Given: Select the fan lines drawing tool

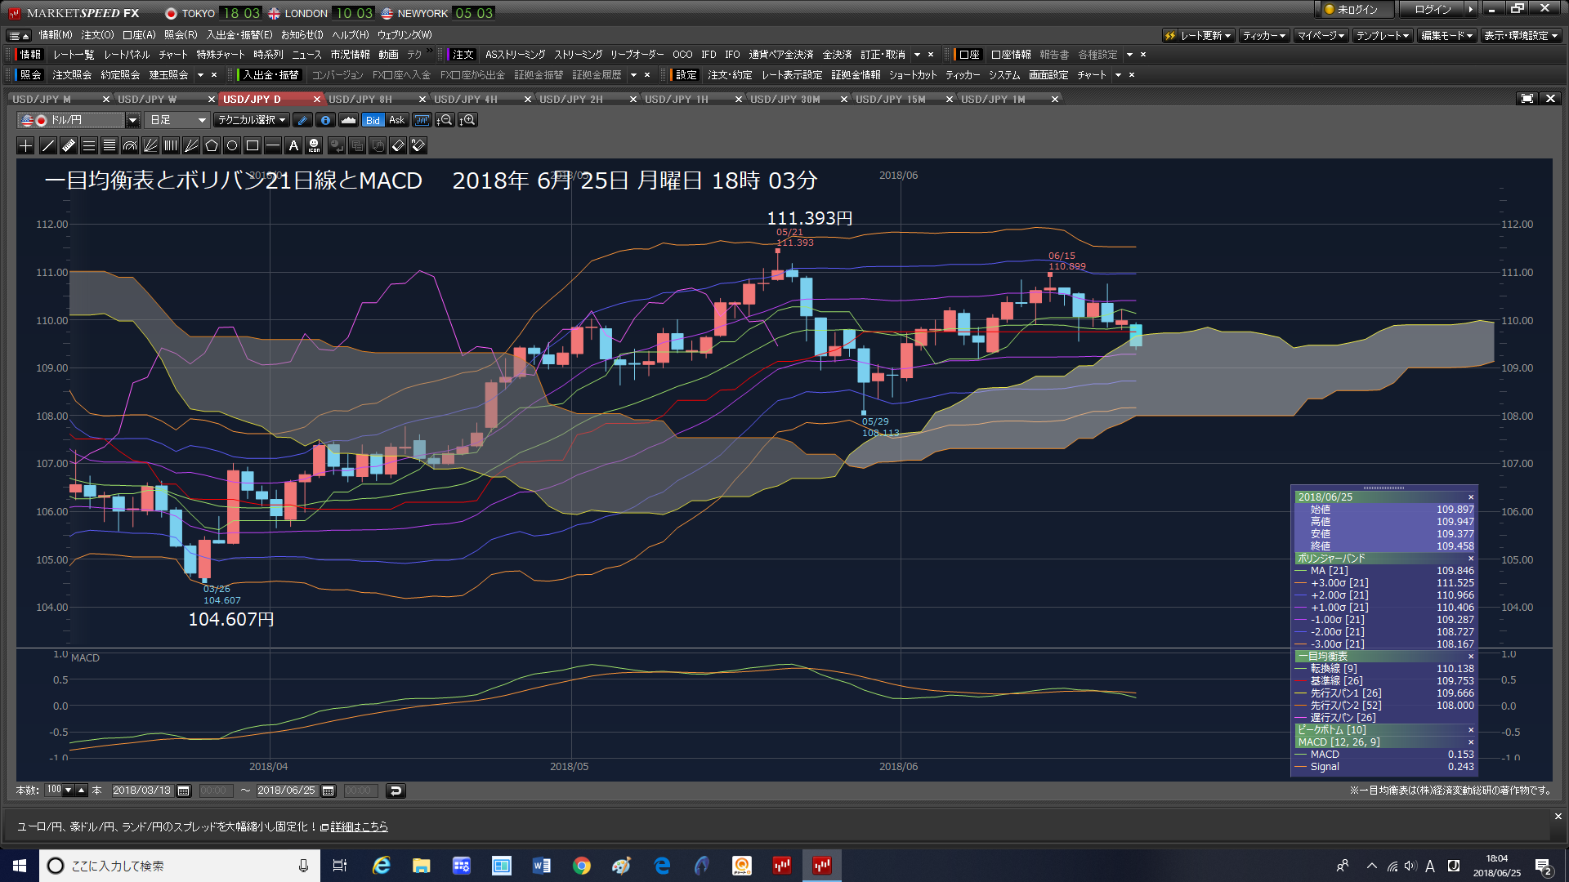Looking at the screenshot, I should 191,145.
